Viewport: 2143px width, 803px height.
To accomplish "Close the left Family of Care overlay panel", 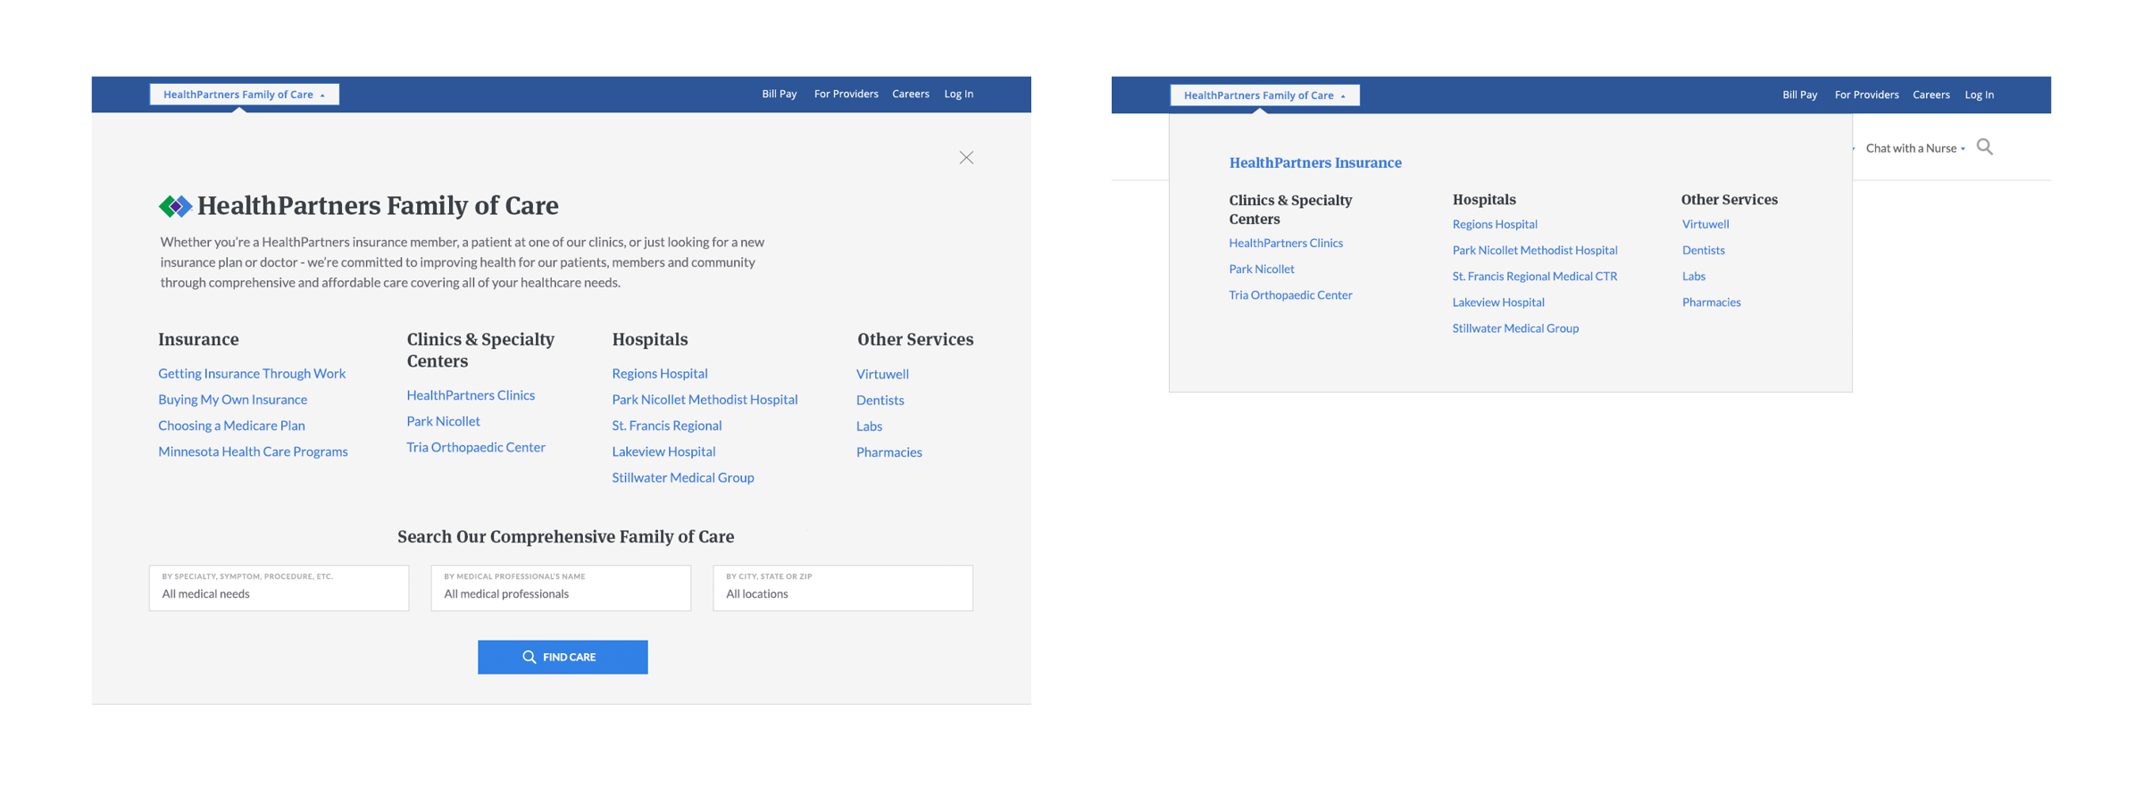I will [966, 158].
